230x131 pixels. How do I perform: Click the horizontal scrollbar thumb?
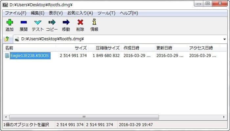pos(84,117)
